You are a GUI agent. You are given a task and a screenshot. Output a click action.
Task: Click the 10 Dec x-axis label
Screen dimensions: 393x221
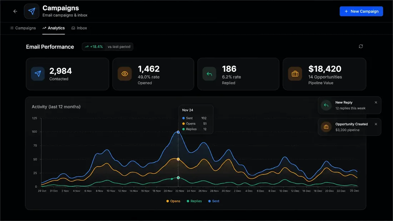click(x=283, y=191)
